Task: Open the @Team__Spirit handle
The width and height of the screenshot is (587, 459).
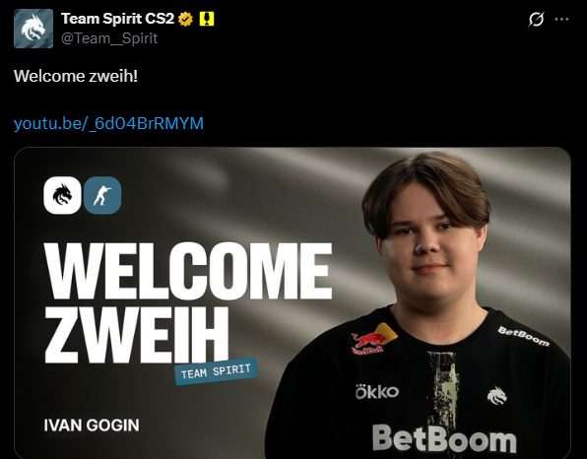Action: click(109, 38)
